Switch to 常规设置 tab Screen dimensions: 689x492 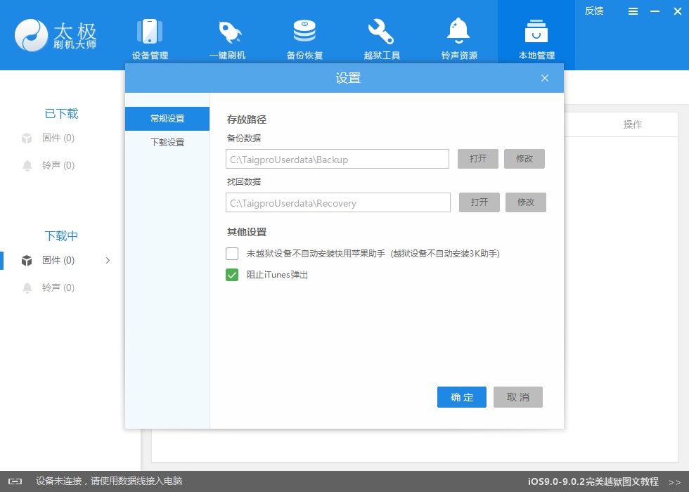pyautogui.click(x=167, y=119)
